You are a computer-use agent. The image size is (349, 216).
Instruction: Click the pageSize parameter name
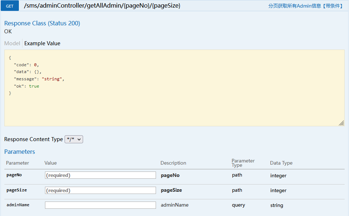(x=17, y=190)
